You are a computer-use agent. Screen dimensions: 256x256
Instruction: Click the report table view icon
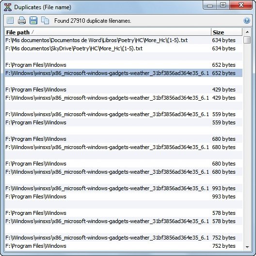[x=10, y=21]
